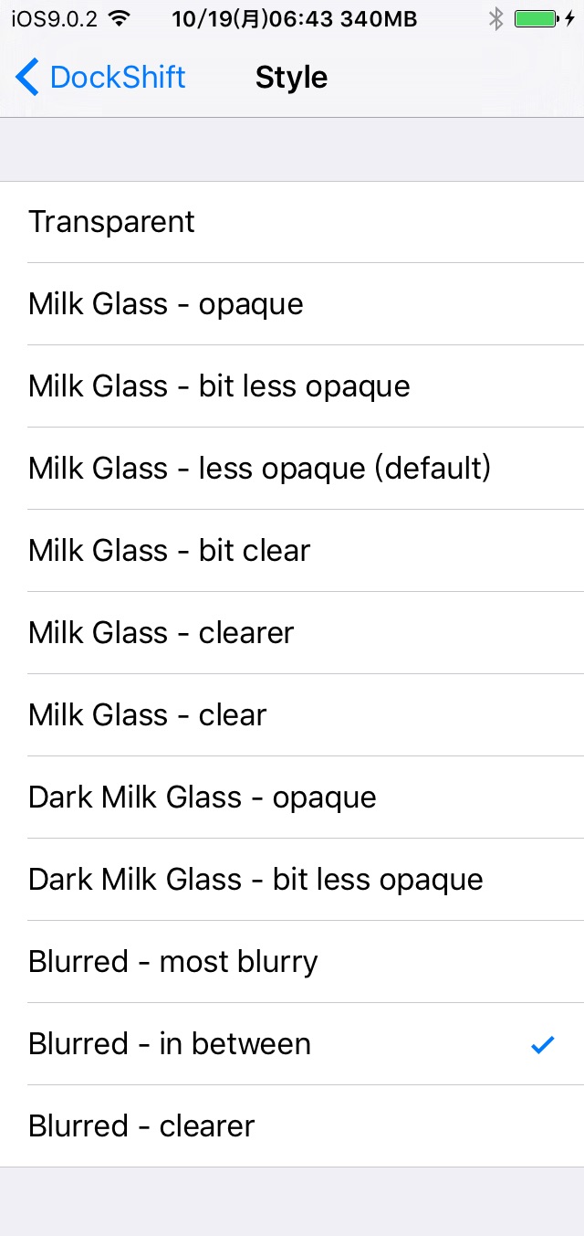Tap the Bluetooth status icon
584x1236 pixels.
coord(495,18)
